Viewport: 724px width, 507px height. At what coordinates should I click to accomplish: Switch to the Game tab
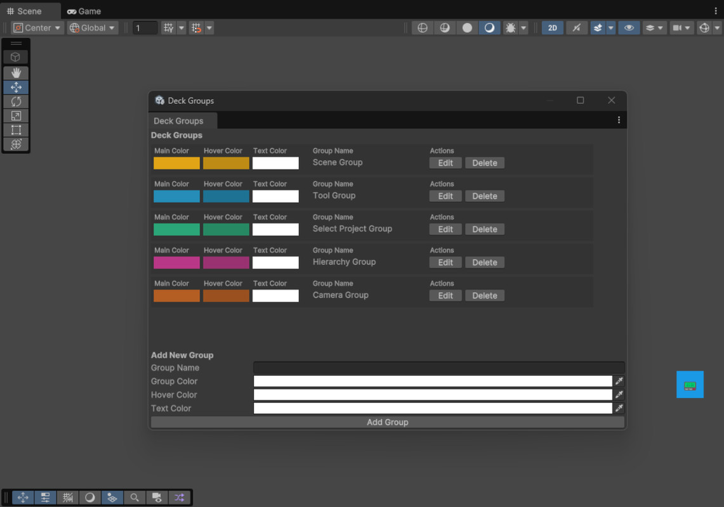click(84, 11)
